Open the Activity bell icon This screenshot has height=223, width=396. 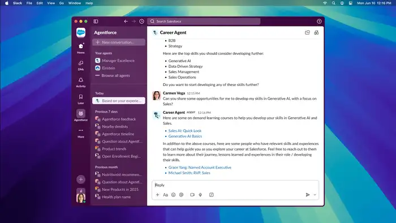pos(81,80)
